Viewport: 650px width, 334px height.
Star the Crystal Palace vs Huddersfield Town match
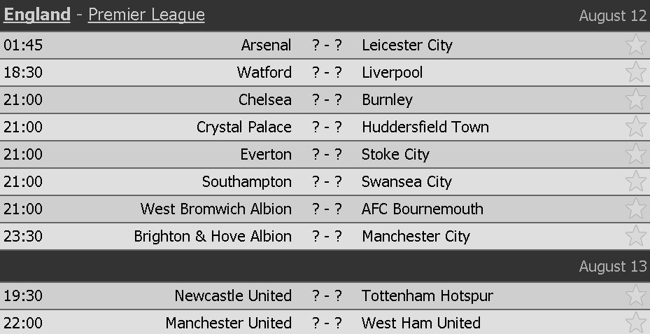(635, 127)
